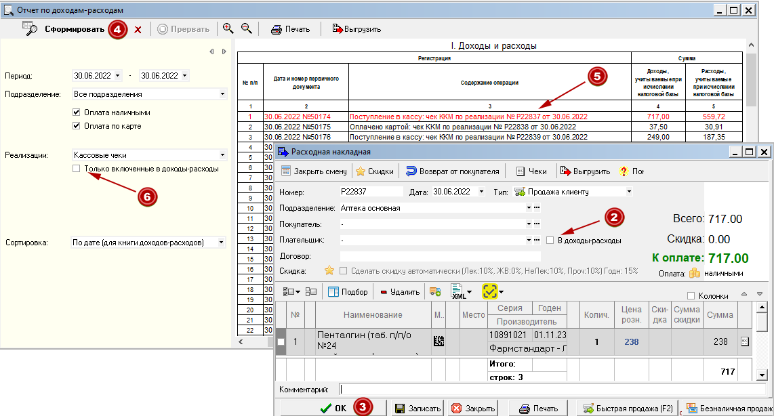Click Возврат от покупателя button

tap(452, 171)
